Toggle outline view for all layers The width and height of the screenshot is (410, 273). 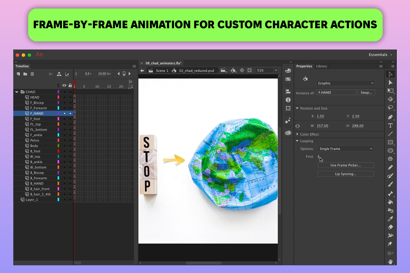pos(59,85)
